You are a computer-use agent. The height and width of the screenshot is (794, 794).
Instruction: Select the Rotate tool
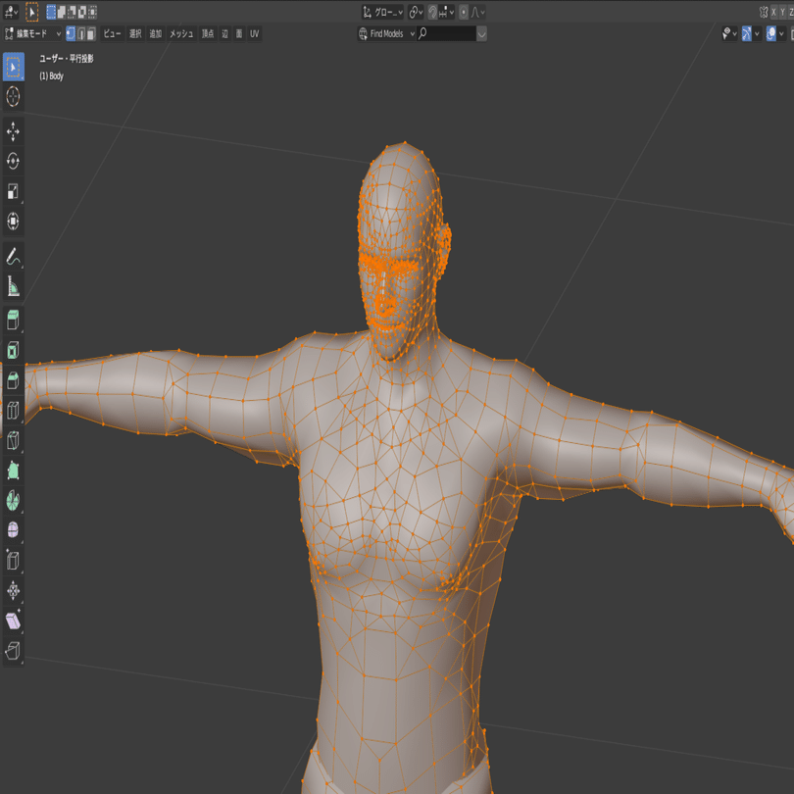point(13,161)
